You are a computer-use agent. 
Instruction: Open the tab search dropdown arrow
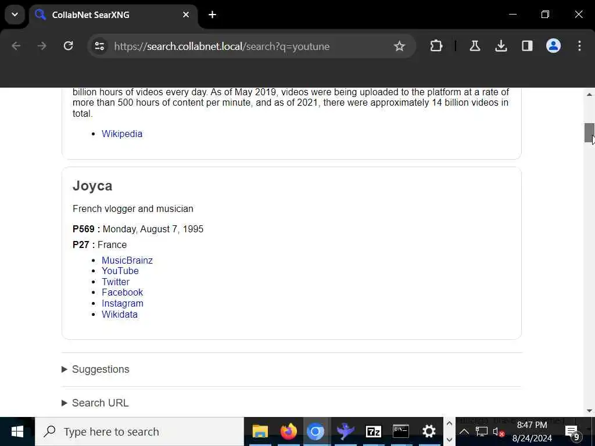tap(15, 15)
